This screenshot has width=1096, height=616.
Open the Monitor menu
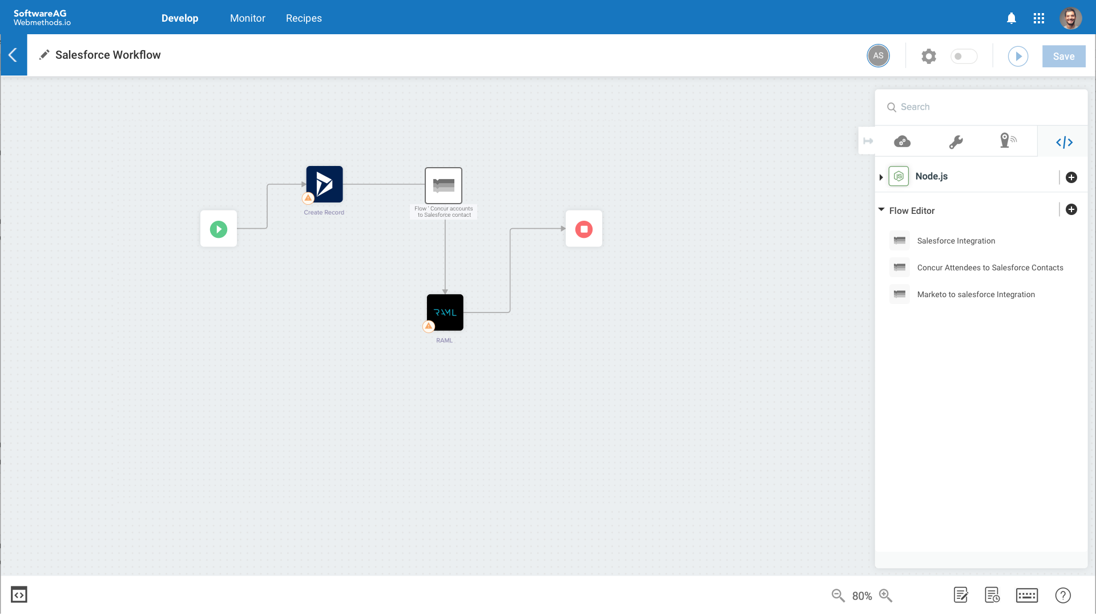(247, 18)
